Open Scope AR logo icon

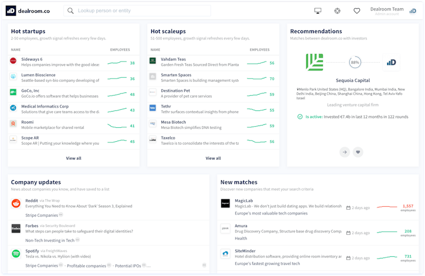click(x=13, y=139)
